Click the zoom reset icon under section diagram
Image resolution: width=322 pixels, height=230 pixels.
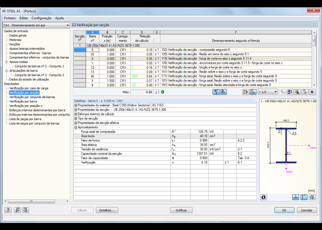pyautogui.click(x=312, y=197)
